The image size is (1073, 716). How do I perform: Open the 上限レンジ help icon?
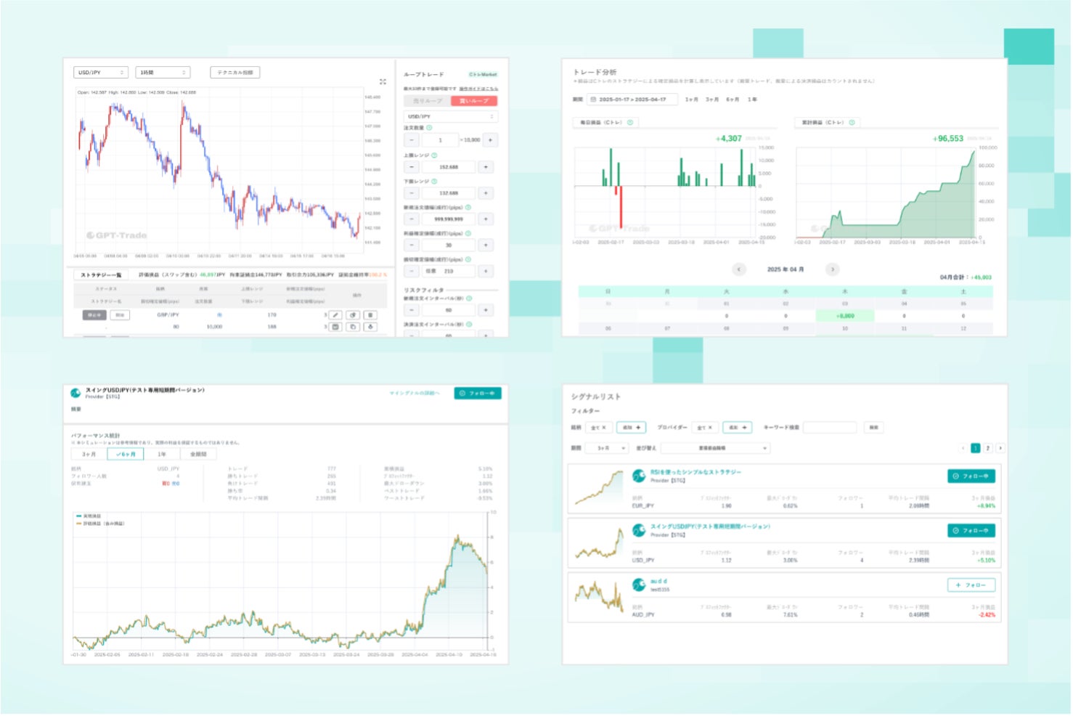pyautogui.click(x=434, y=155)
